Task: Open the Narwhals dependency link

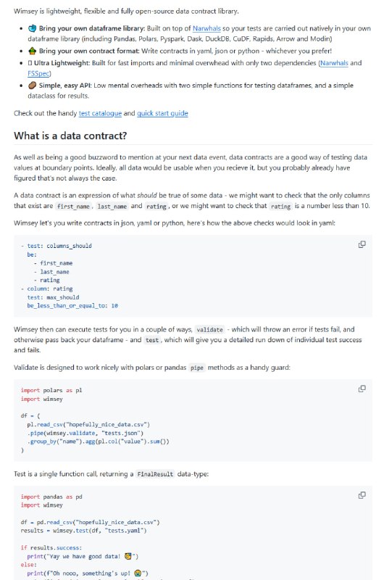Action: pos(334,63)
